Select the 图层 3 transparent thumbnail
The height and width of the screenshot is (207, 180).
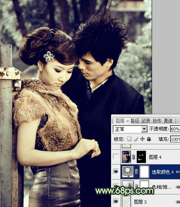tap(126, 202)
